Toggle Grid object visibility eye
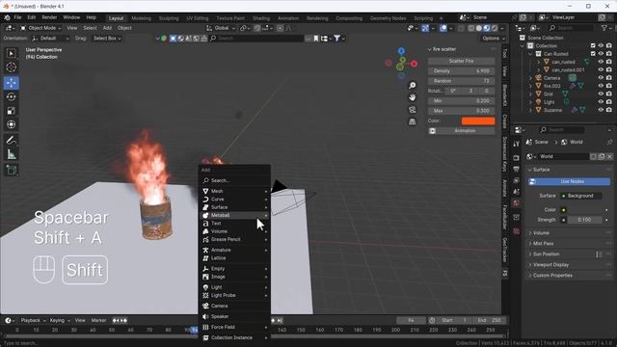Image resolution: width=617 pixels, height=347 pixels. coord(601,94)
